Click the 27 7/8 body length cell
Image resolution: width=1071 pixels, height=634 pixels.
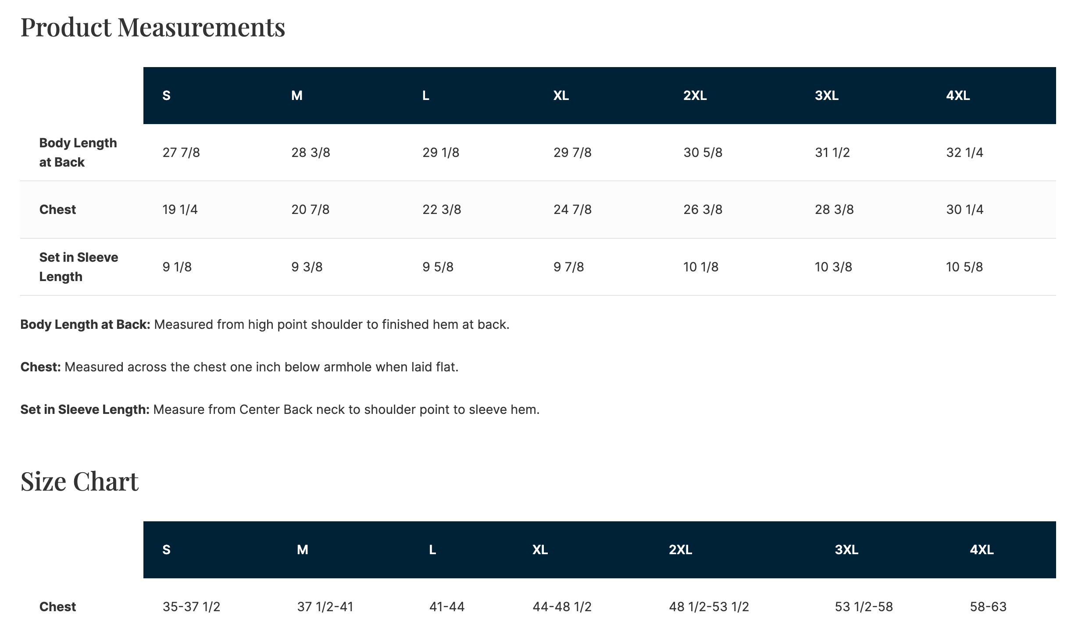pyautogui.click(x=181, y=153)
